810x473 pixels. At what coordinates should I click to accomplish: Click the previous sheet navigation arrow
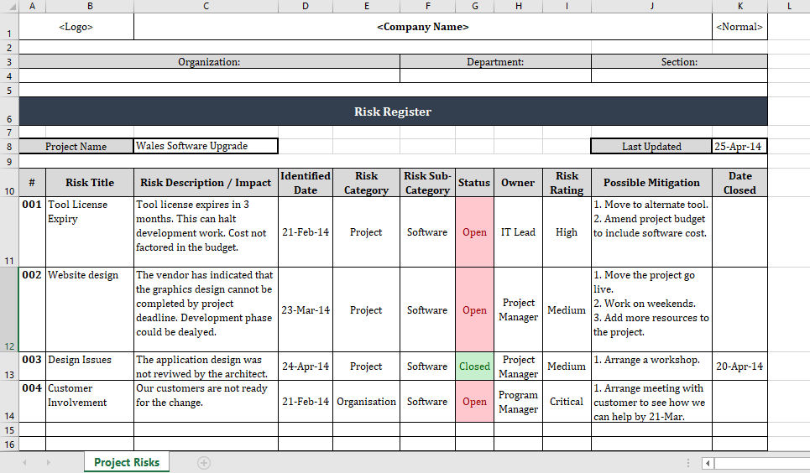24,462
